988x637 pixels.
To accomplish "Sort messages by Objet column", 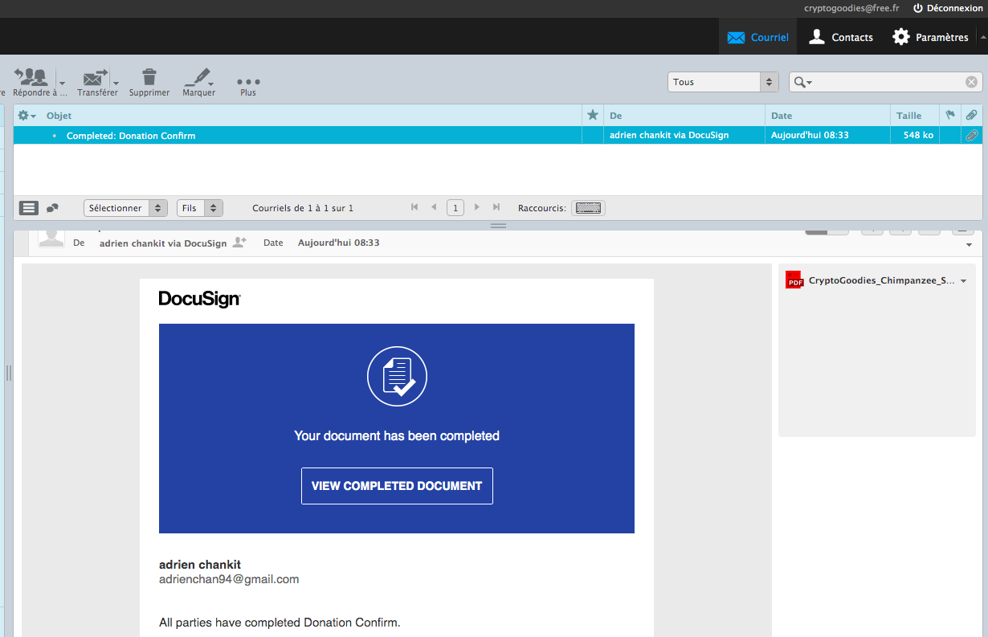I will coord(59,116).
